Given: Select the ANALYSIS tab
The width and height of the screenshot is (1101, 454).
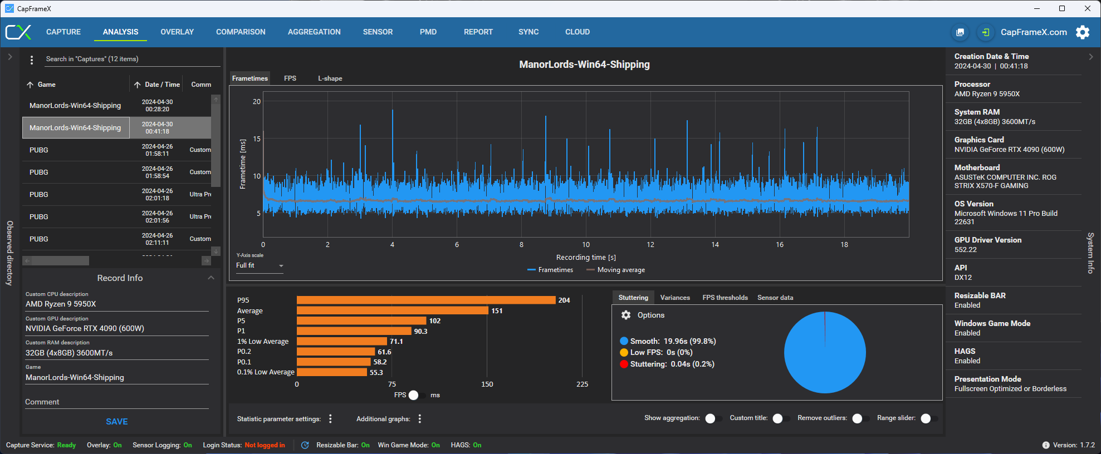Looking at the screenshot, I should pyautogui.click(x=120, y=32).
